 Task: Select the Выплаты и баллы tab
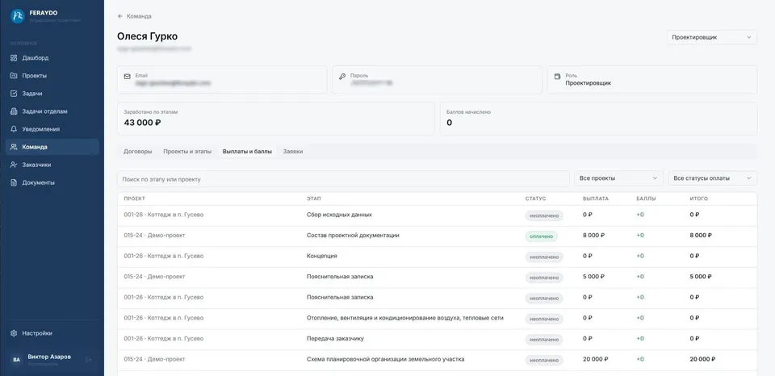pyautogui.click(x=247, y=152)
